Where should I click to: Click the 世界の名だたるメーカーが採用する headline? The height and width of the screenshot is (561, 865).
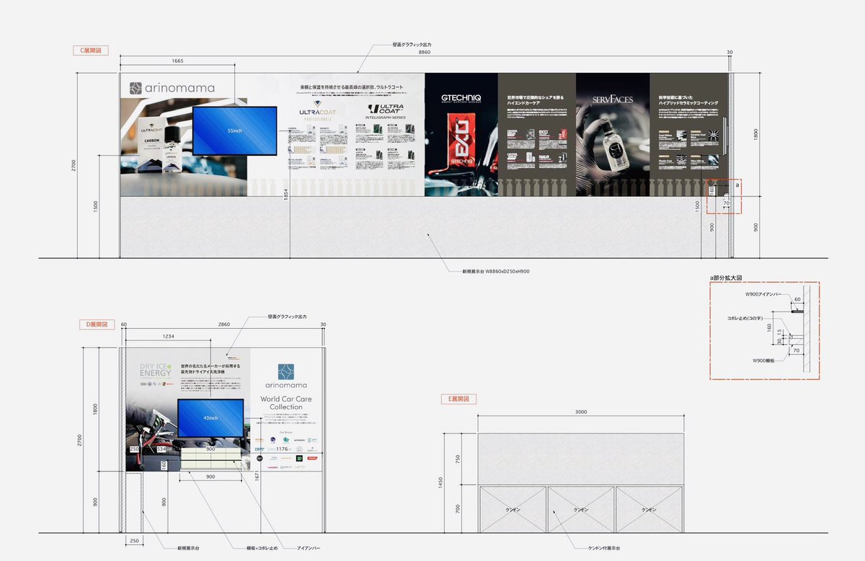click(212, 366)
